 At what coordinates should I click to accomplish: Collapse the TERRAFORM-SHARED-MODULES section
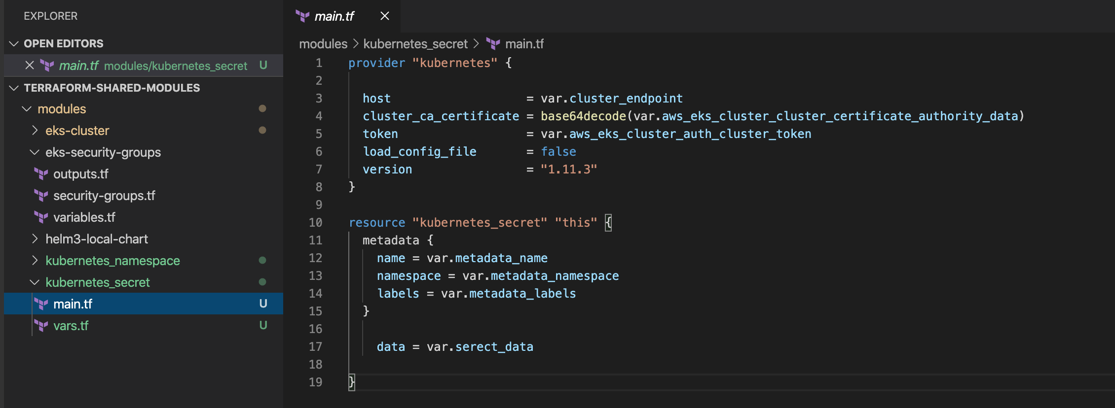click(14, 88)
